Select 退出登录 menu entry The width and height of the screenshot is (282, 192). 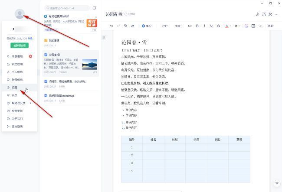point(17,127)
